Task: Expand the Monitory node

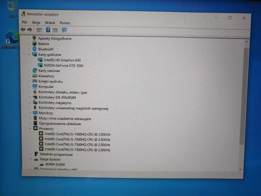Action: [30, 113]
